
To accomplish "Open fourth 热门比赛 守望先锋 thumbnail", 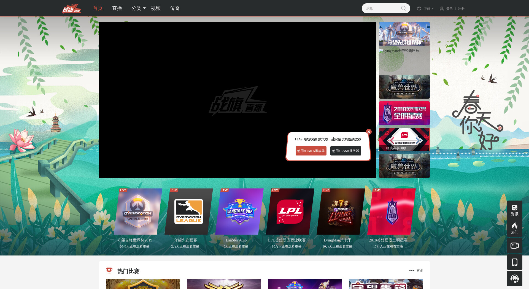I will (x=386, y=284).
